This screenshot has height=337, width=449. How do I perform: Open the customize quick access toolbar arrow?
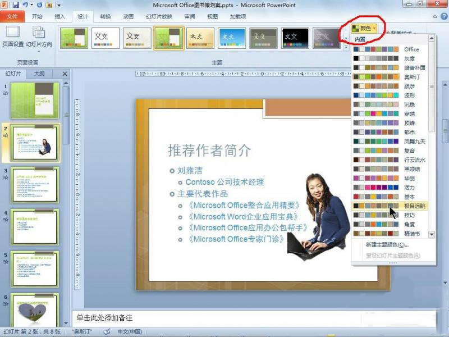click(59, 5)
